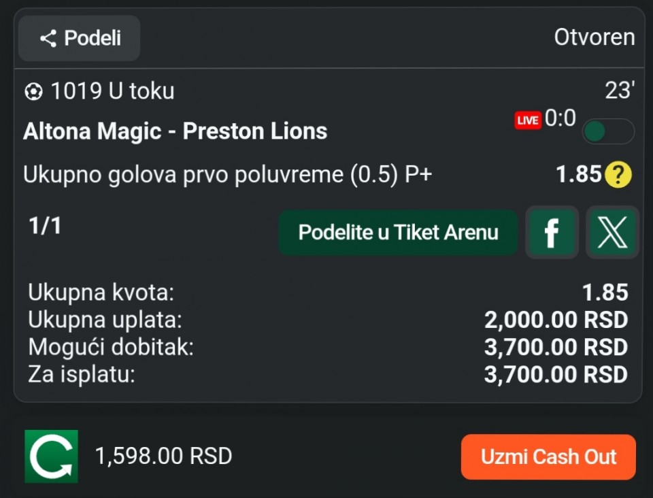Click the Podeli share button

pos(79,38)
